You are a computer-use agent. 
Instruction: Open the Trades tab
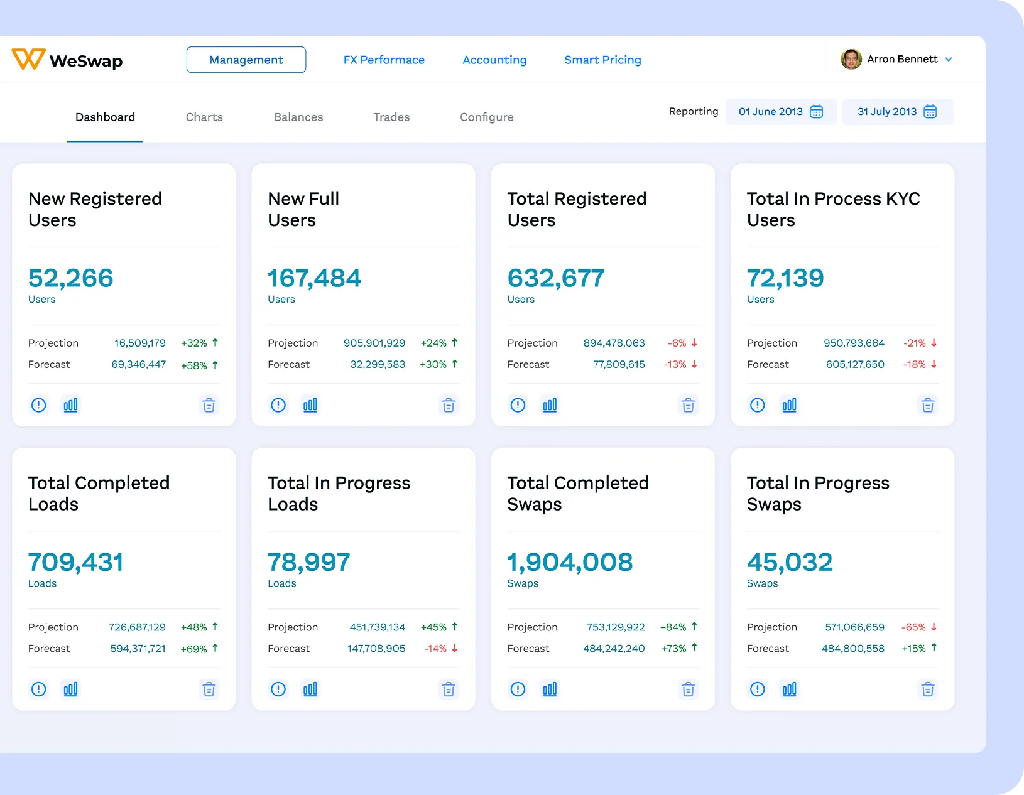click(x=391, y=117)
